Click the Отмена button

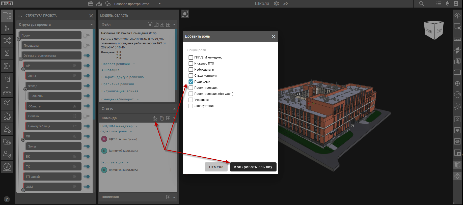pos(216,167)
